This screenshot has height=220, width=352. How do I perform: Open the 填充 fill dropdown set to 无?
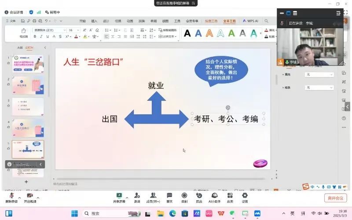[319, 75]
